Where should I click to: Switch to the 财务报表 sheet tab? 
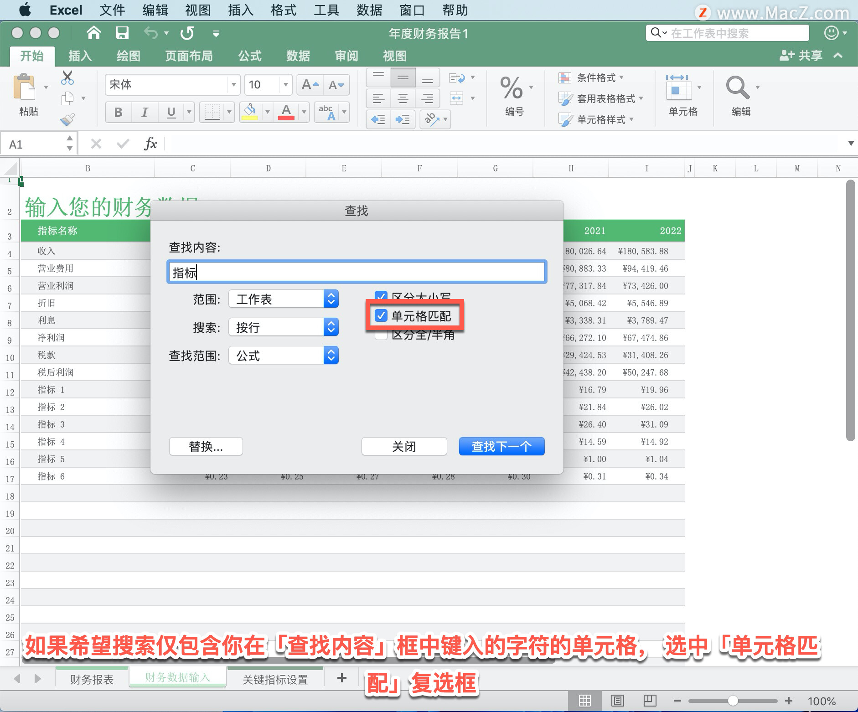[x=92, y=679]
